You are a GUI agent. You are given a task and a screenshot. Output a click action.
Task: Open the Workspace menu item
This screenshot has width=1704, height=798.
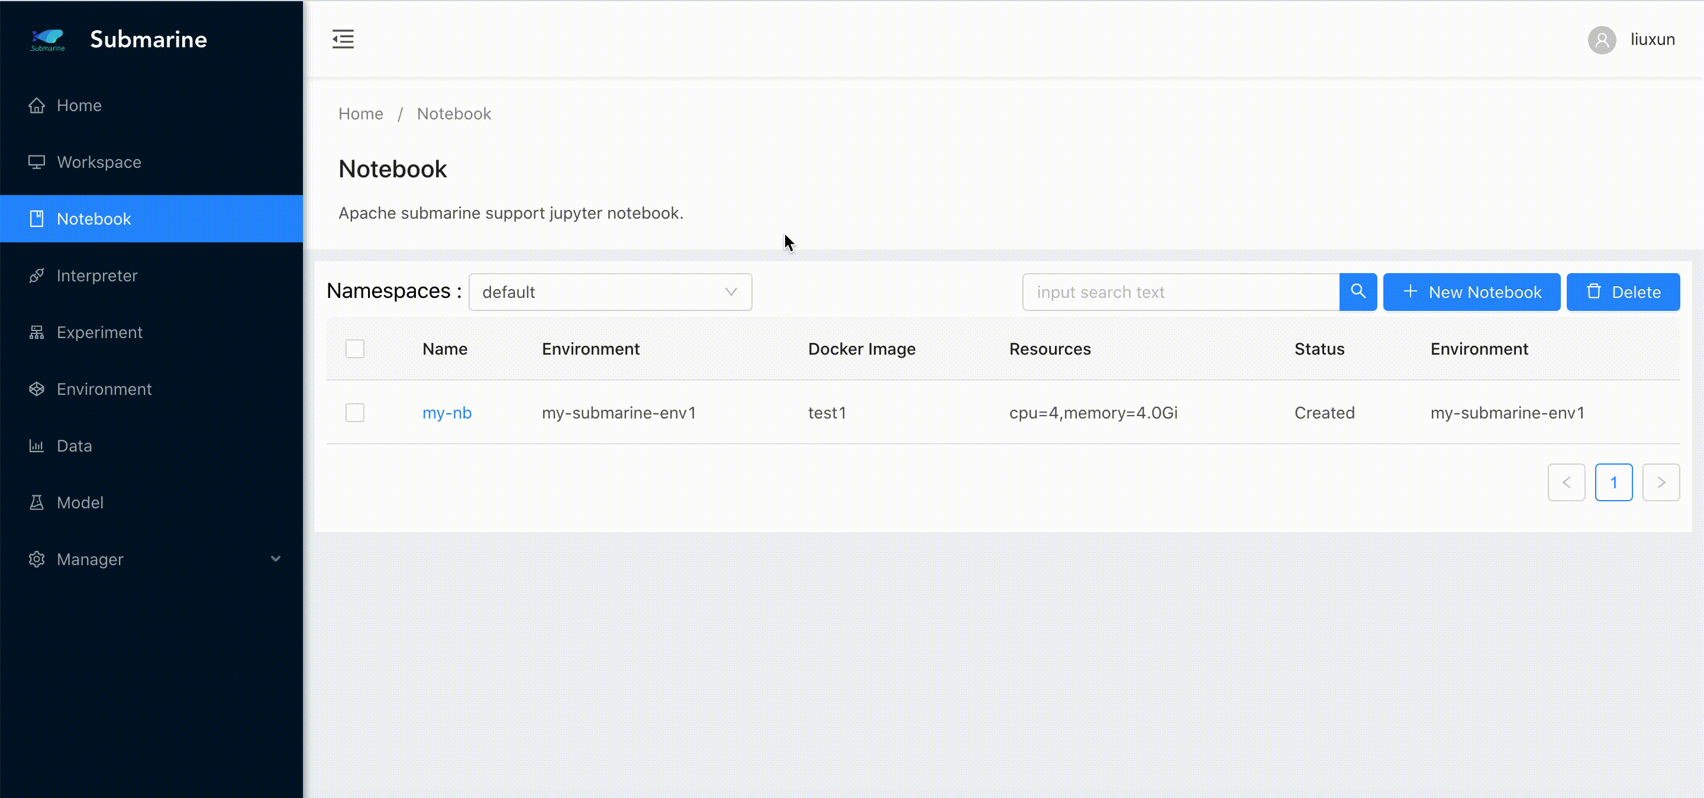(99, 162)
